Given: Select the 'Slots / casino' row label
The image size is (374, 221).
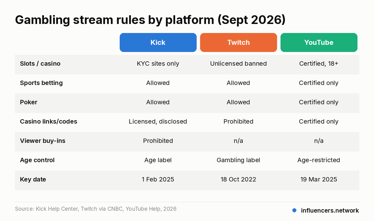Looking at the screenshot, I should tap(40, 63).
